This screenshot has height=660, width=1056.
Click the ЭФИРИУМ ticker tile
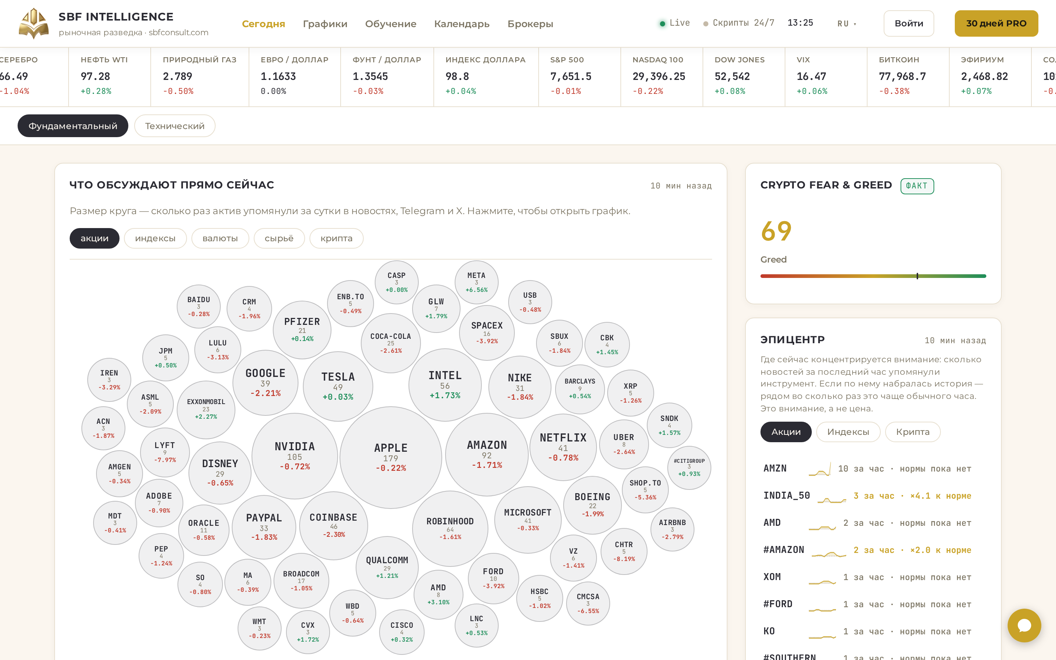point(990,77)
